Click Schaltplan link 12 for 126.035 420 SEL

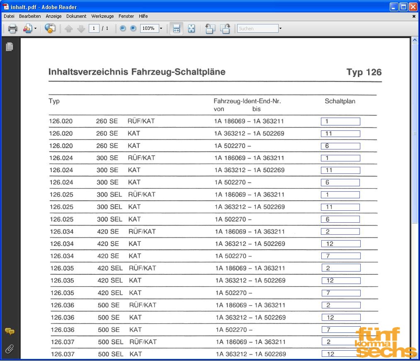341,281
